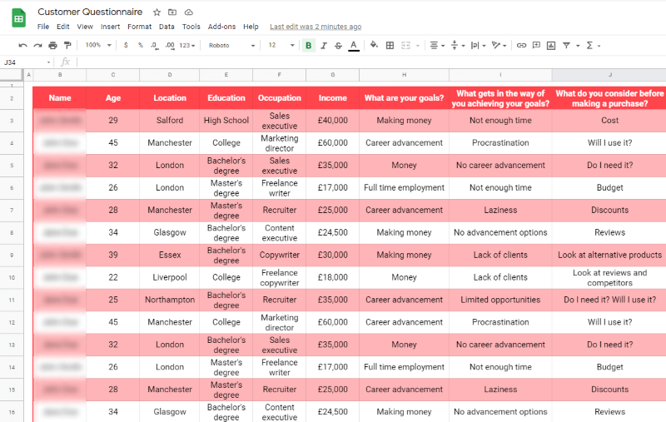Screen dimensions: 666x422
Task: Toggle italic formatting
Action: (324, 46)
